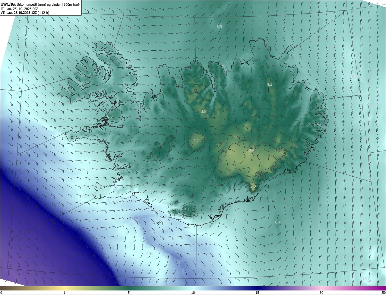Viewport: 386px width, 295px height.
Task: Click the 1 tick on the color scale
Action: (65, 293)
